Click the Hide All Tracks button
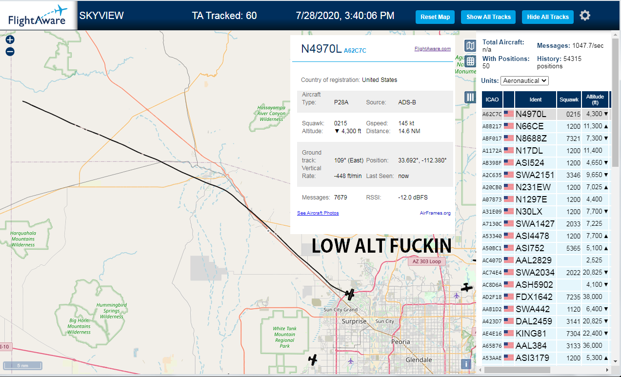This screenshot has height=377, width=621. [x=548, y=17]
